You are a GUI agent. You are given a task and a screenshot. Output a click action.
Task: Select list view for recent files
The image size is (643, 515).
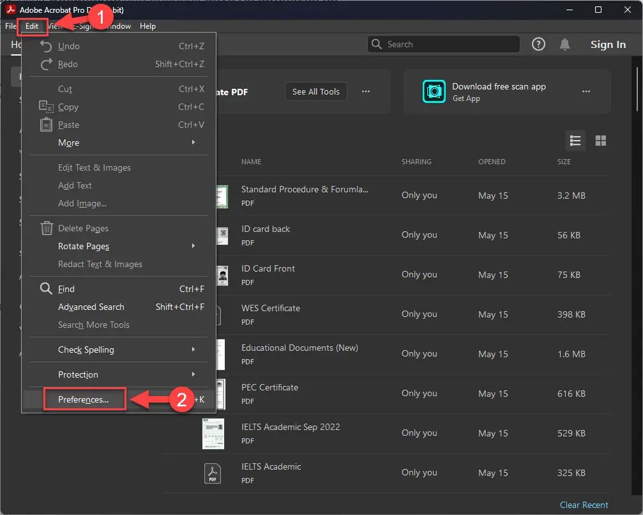(575, 141)
